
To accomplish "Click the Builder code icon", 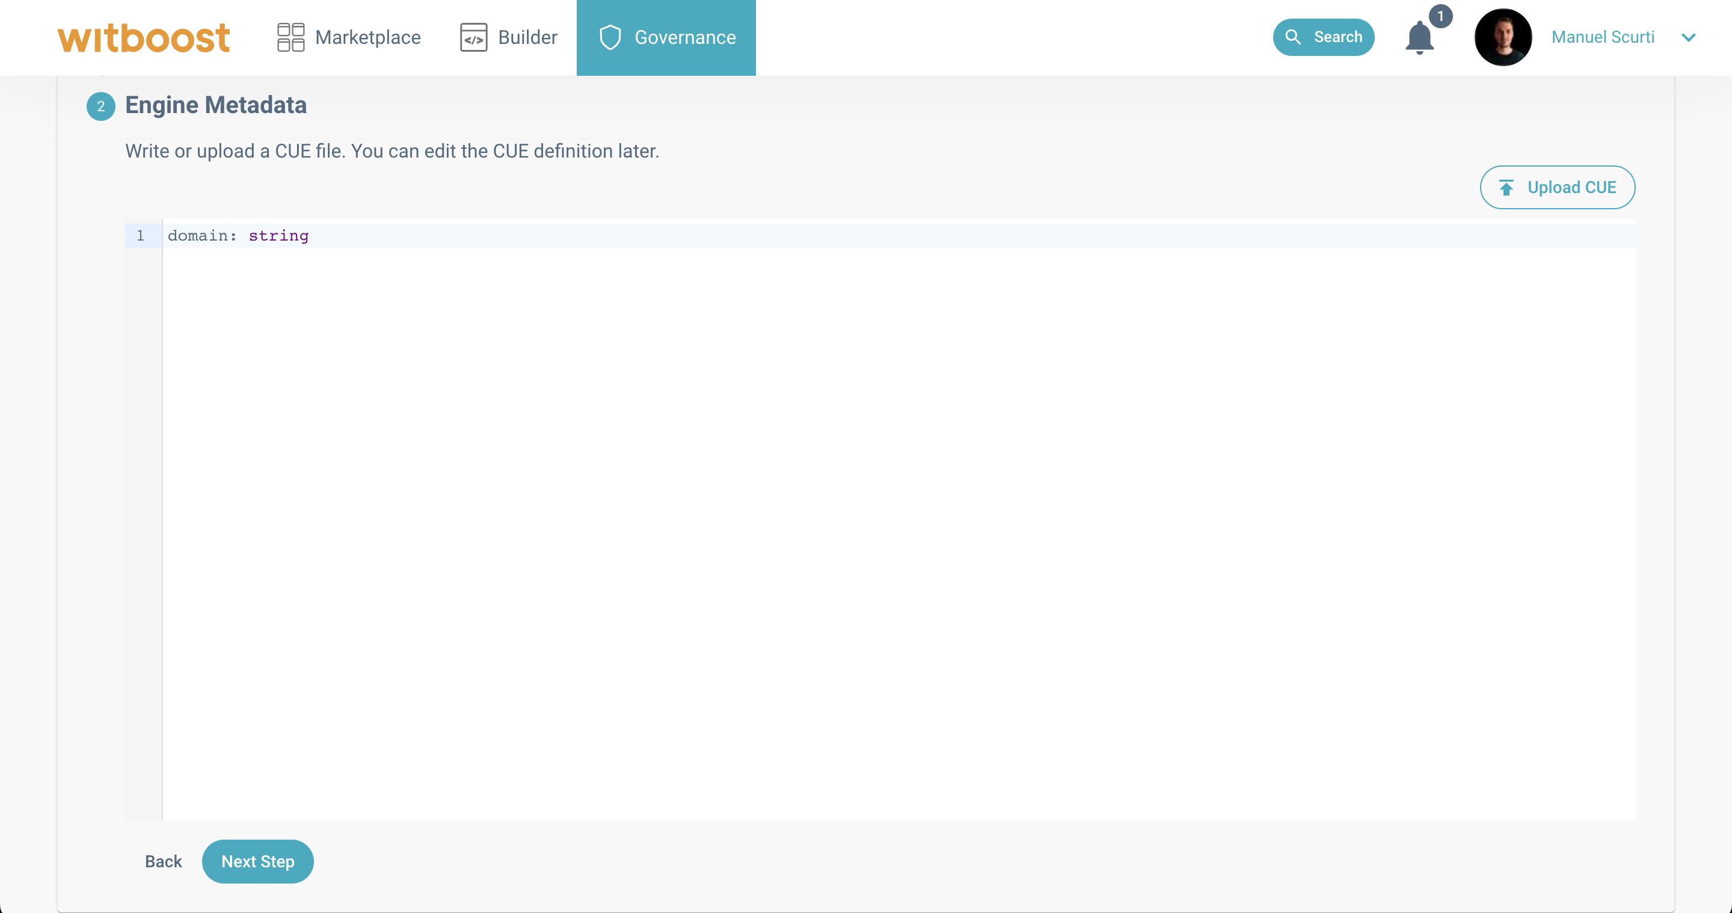I will [x=473, y=38].
